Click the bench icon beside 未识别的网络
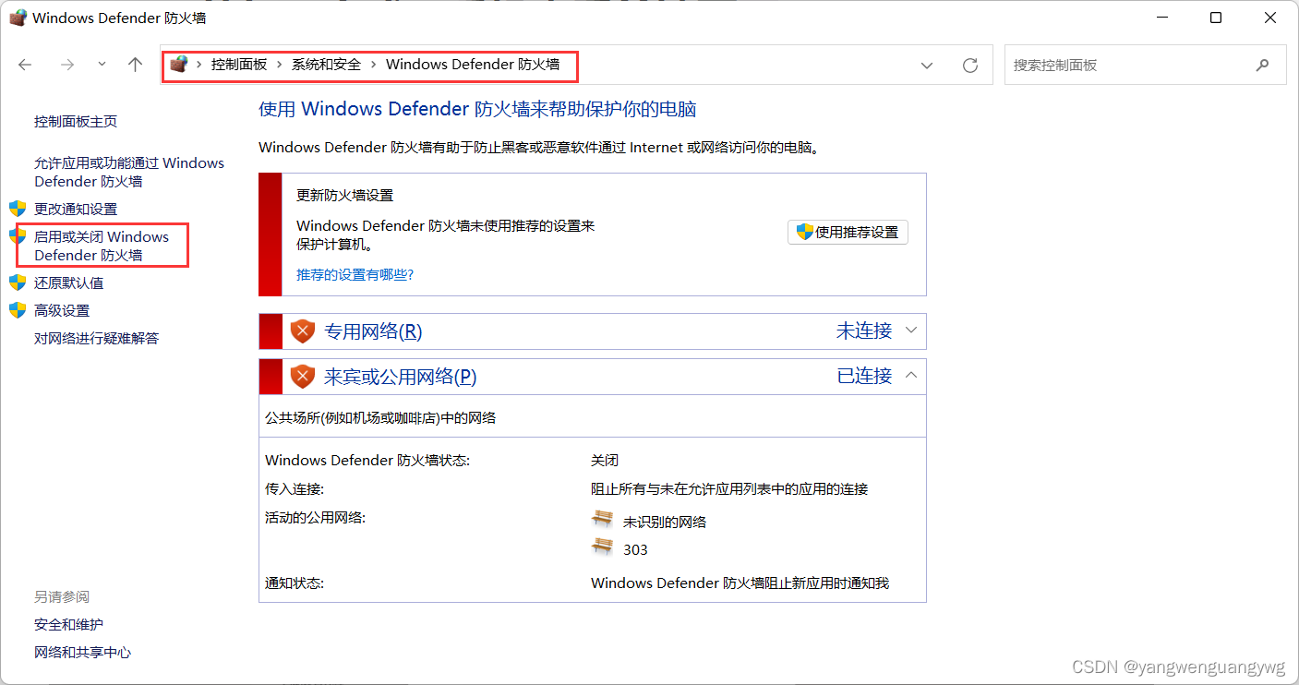1299x685 pixels. click(602, 520)
